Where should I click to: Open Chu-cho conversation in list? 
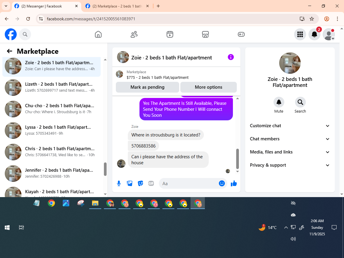[x=52, y=109]
